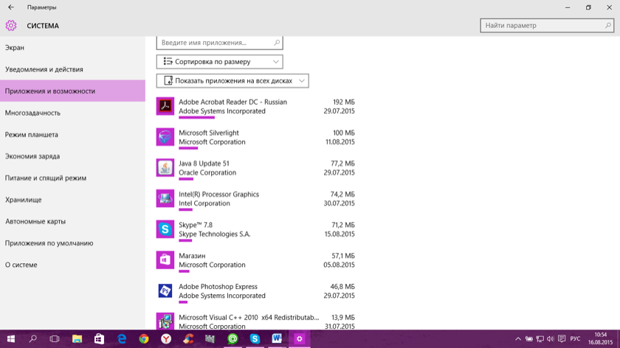Open the Сортировка по размеру dropdown
The height and width of the screenshot is (348, 620).
coord(219,62)
